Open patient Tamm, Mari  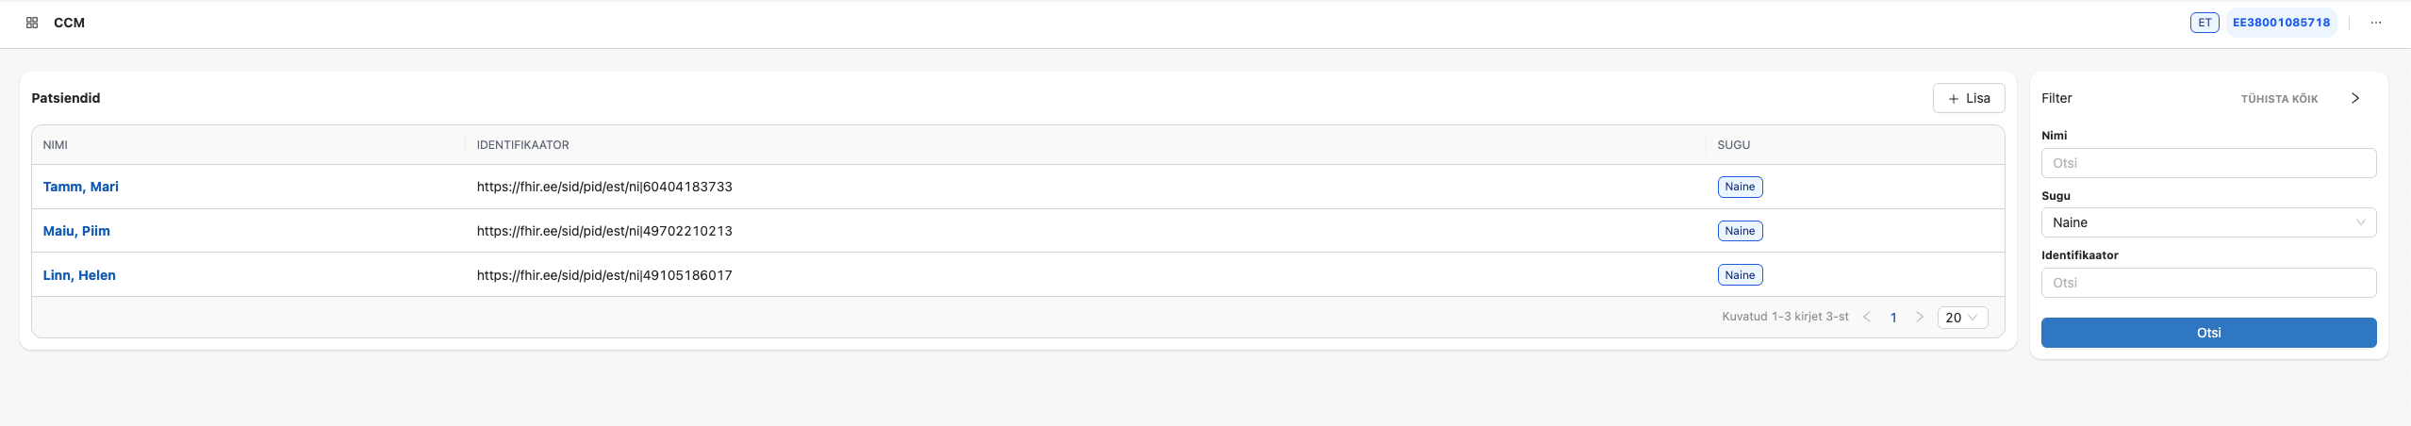point(81,187)
